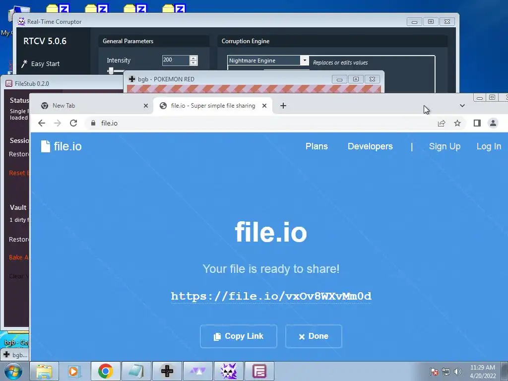Minimize the bgb POKEMON RED window
The height and width of the screenshot is (381, 508).
(339, 79)
